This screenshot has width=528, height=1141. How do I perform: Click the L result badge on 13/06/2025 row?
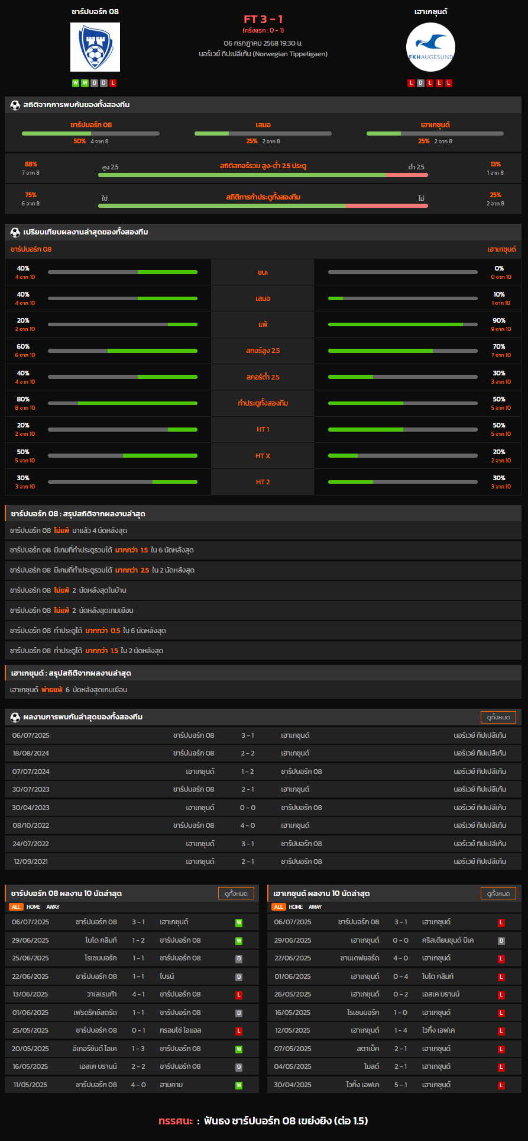point(239,995)
